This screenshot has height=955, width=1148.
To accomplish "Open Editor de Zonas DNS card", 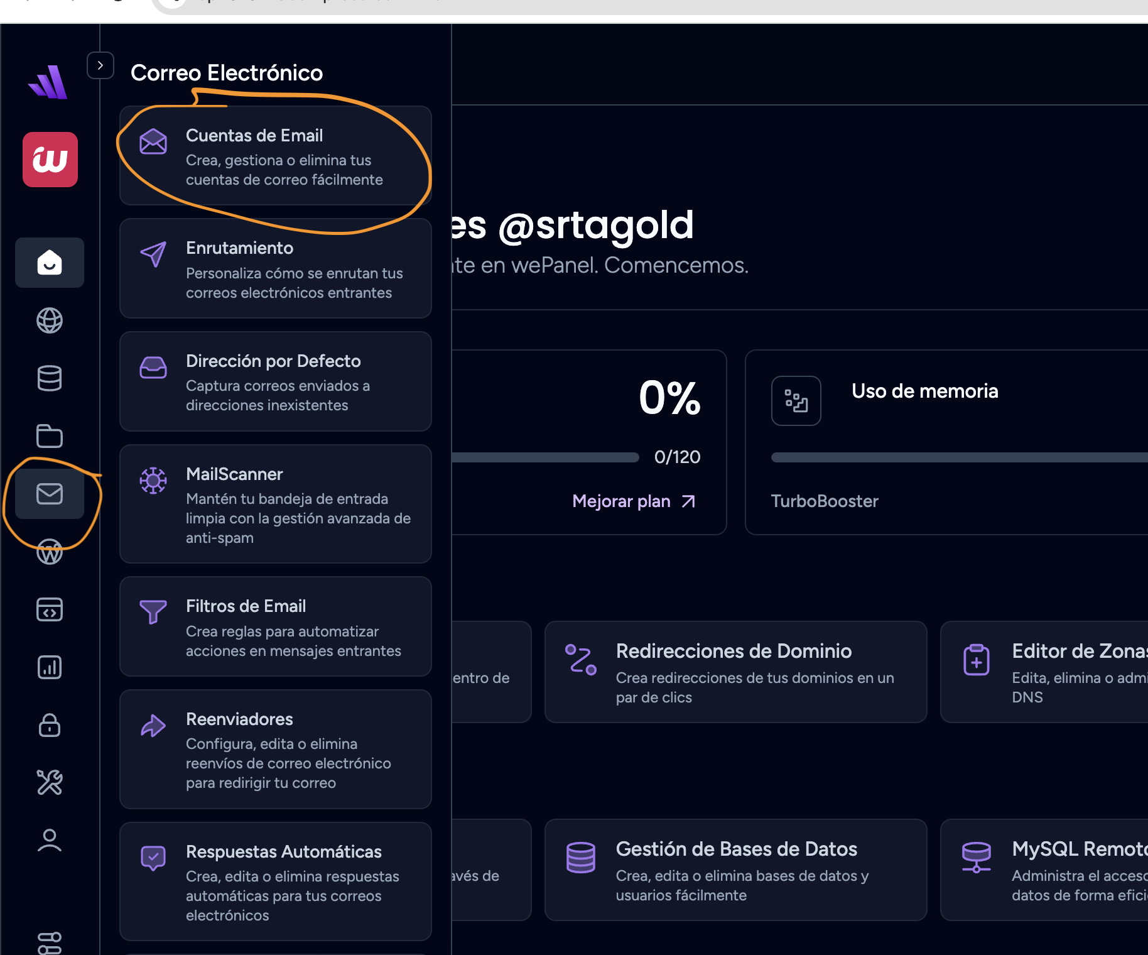I will [1044, 672].
